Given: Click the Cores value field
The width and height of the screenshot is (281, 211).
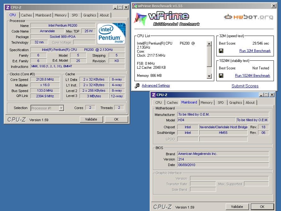Looking at the screenshot, I should pos(90,108).
